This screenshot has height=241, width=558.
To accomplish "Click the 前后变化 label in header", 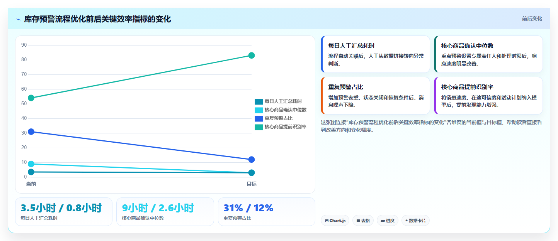I will click(x=532, y=19).
